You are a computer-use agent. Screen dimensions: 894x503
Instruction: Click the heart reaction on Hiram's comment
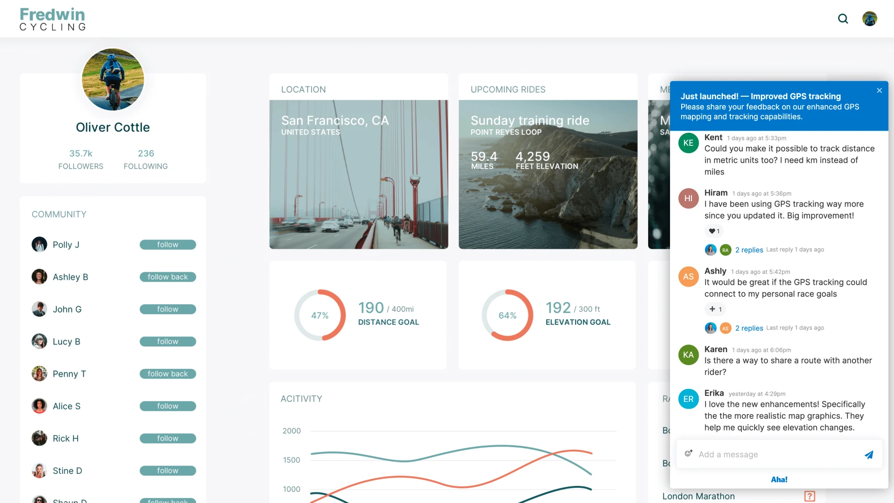pyautogui.click(x=714, y=231)
